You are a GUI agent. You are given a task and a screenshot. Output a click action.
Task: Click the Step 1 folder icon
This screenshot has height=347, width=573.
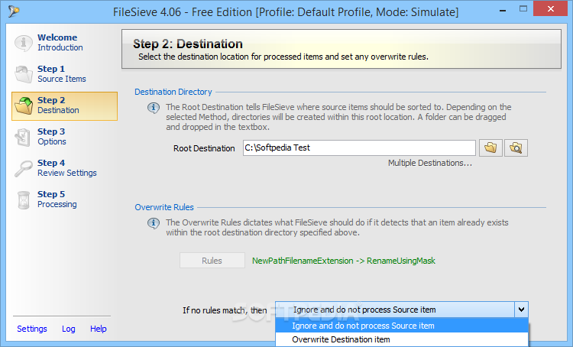tap(24, 74)
